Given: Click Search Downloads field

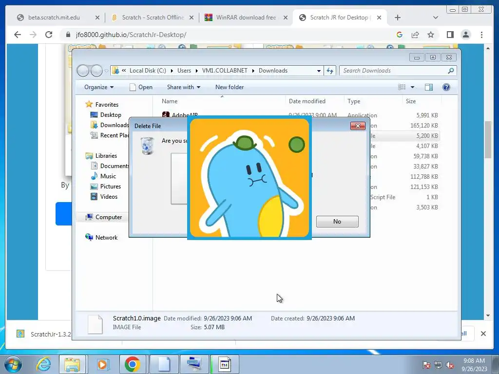Looking at the screenshot, I should tap(398, 71).
